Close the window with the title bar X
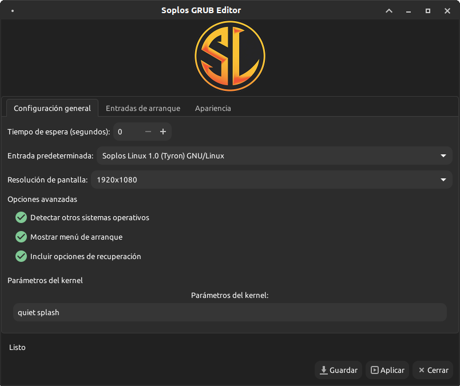The width and height of the screenshot is (460, 386). pyautogui.click(x=447, y=11)
